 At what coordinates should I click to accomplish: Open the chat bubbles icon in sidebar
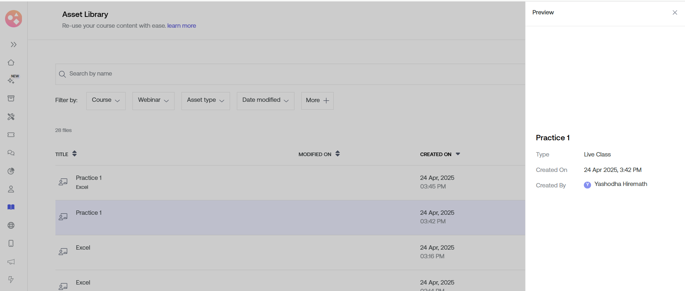(x=11, y=153)
